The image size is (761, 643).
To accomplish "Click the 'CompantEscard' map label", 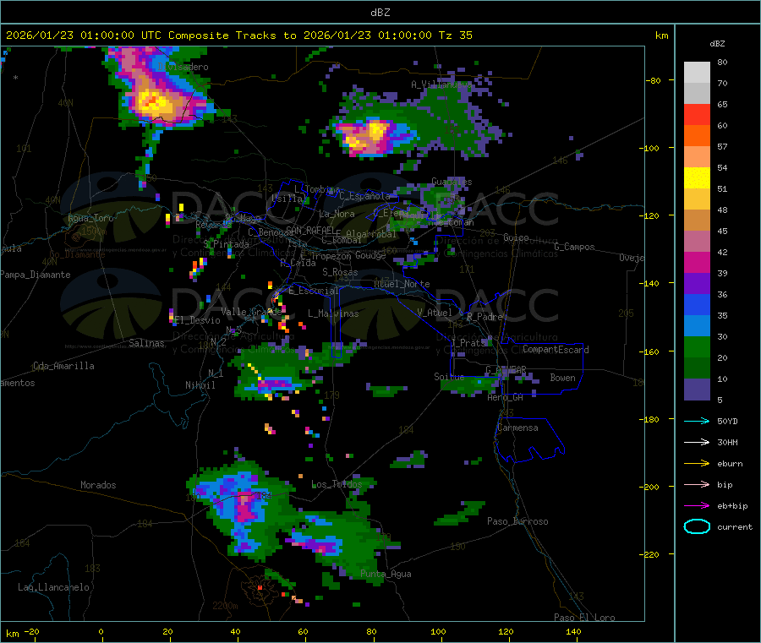I will click(x=556, y=349).
